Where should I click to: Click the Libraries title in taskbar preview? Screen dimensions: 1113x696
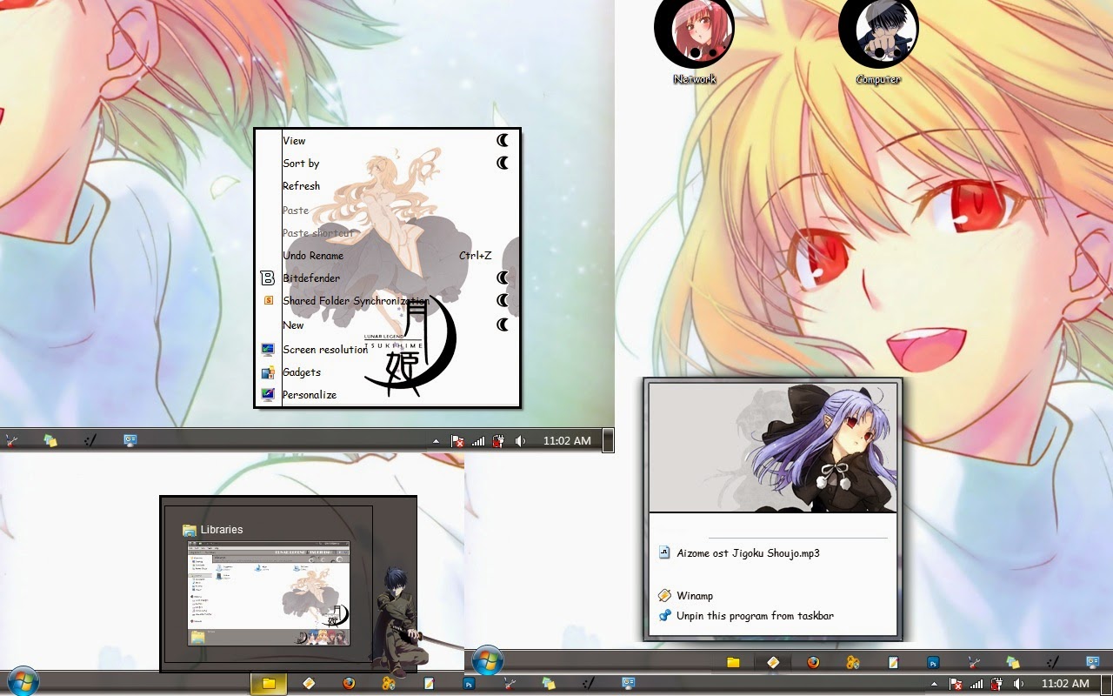(x=222, y=530)
